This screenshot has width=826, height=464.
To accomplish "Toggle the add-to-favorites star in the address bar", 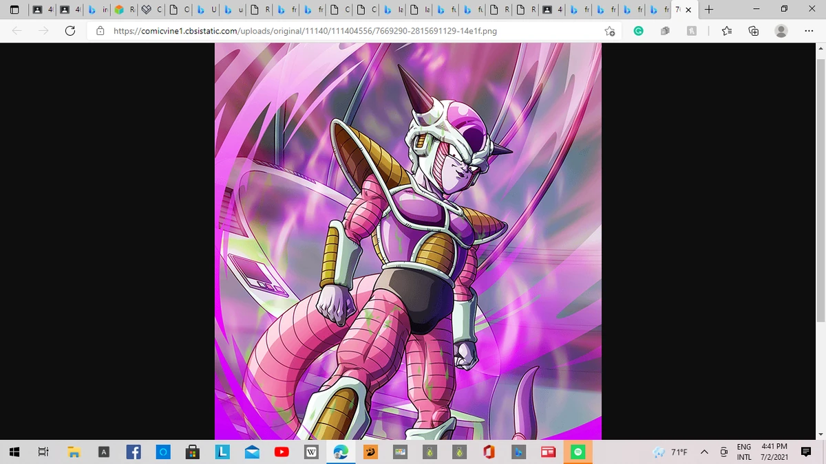I will coord(609,31).
